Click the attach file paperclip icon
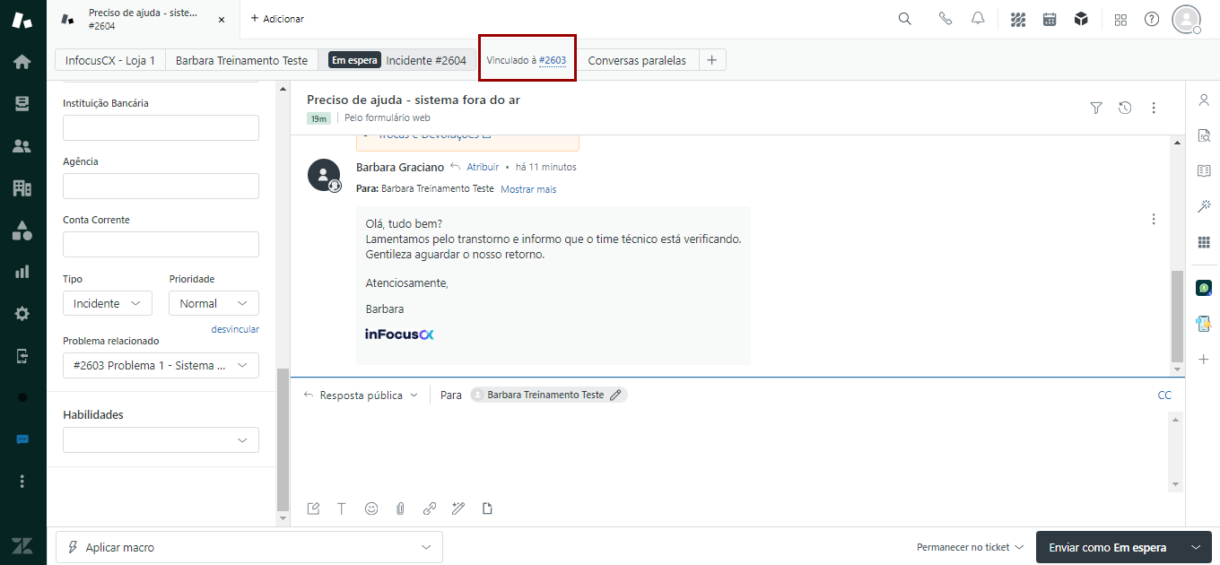Image resolution: width=1220 pixels, height=565 pixels. pyautogui.click(x=400, y=508)
